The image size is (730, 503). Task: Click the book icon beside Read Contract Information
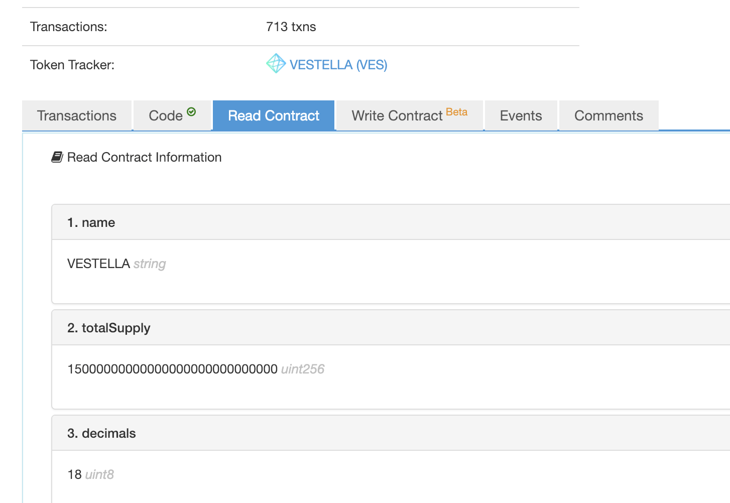point(57,157)
